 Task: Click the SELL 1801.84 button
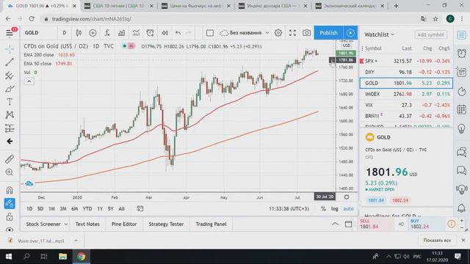pos(376,224)
